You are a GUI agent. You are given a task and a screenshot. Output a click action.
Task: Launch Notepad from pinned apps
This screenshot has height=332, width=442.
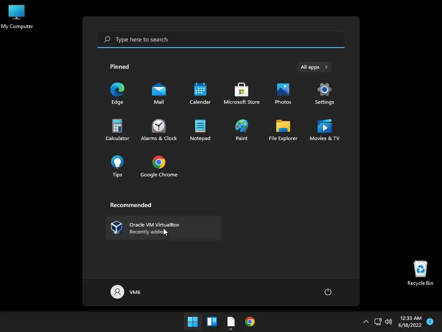pos(200,130)
